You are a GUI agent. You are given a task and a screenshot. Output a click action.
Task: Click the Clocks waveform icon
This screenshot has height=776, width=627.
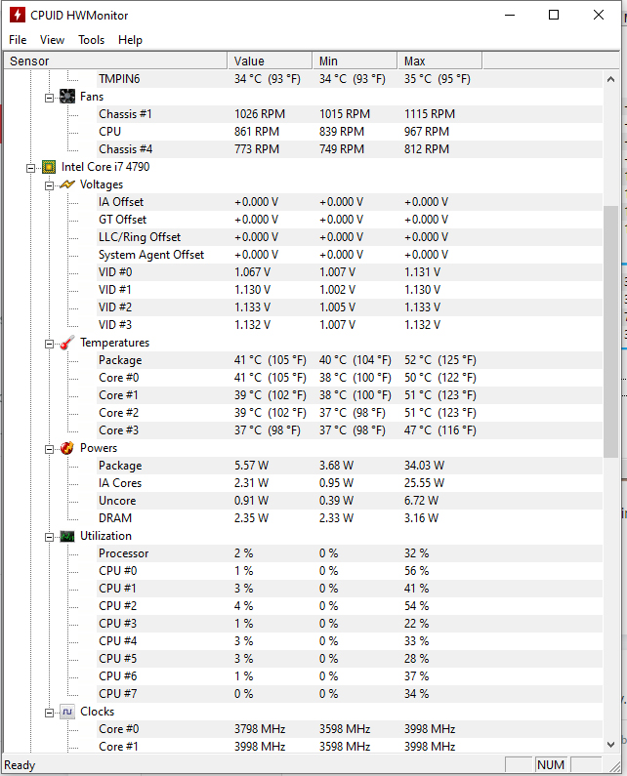tap(67, 712)
